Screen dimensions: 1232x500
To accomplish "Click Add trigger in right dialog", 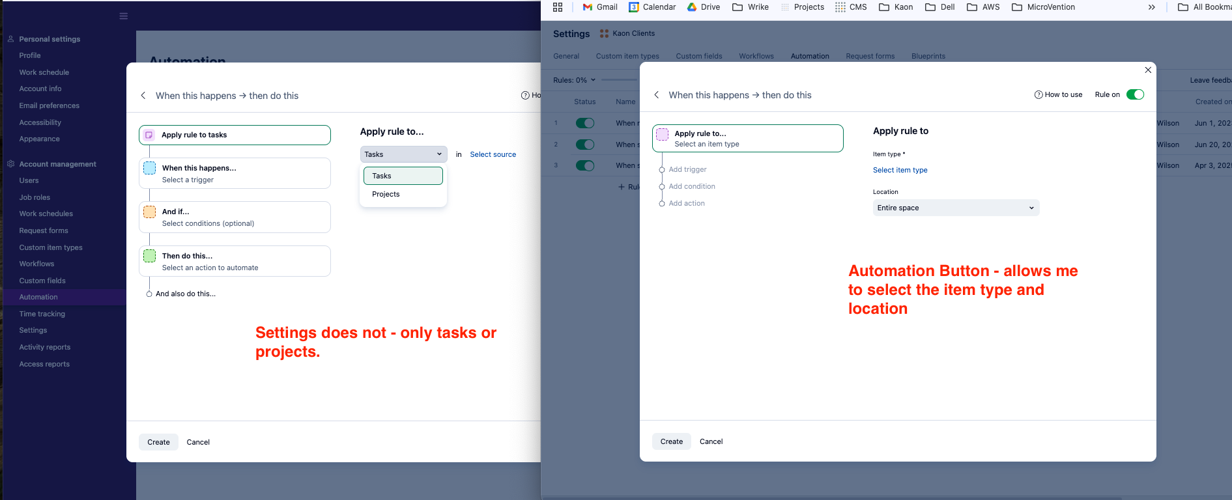I will [687, 169].
